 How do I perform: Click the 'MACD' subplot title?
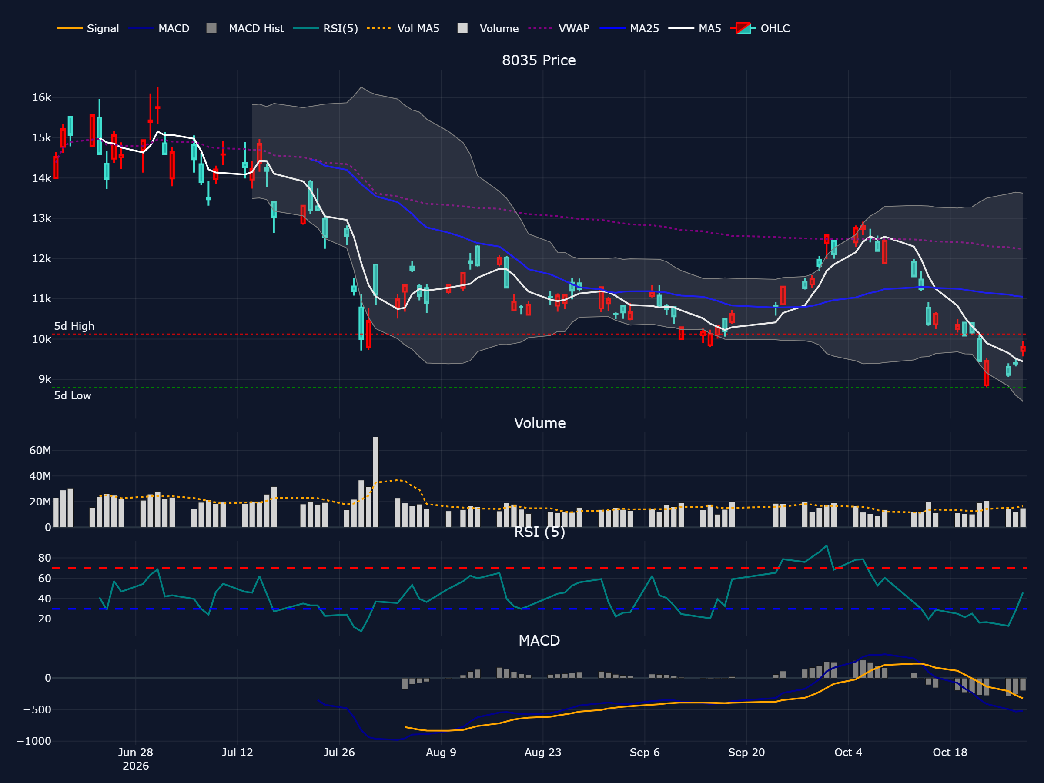pyautogui.click(x=539, y=640)
